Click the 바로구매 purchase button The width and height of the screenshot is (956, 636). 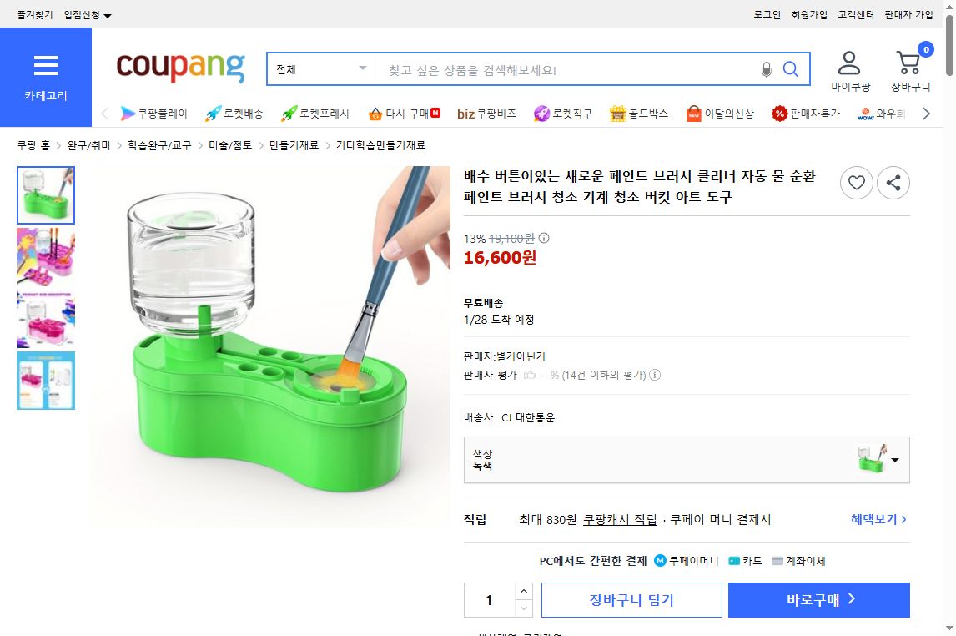click(818, 599)
